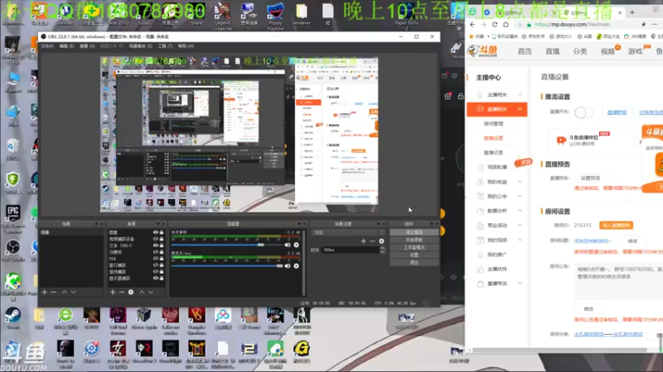
Task: Move the source down with the down arrow in the 来源 panel
Action: click(151, 292)
